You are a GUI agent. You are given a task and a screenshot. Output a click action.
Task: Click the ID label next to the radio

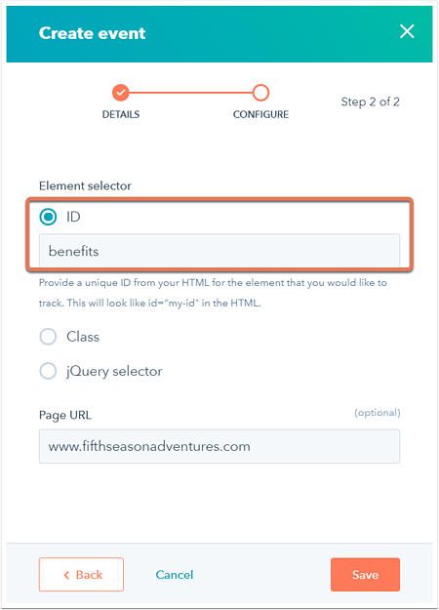click(x=73, y=217)
